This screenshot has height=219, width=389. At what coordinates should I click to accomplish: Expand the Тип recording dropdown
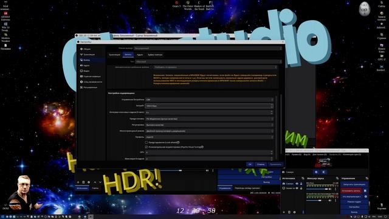(208, 61)
